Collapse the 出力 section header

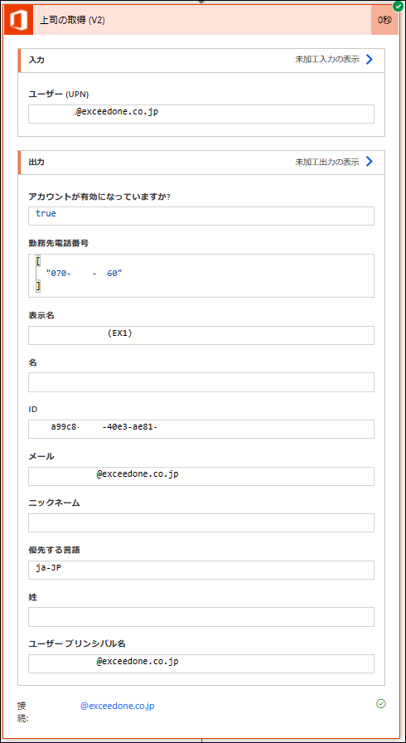(x=201, y=163)
